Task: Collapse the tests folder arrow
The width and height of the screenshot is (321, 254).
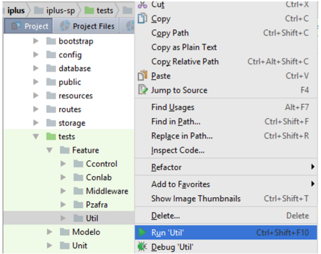Action: (36, 137)
